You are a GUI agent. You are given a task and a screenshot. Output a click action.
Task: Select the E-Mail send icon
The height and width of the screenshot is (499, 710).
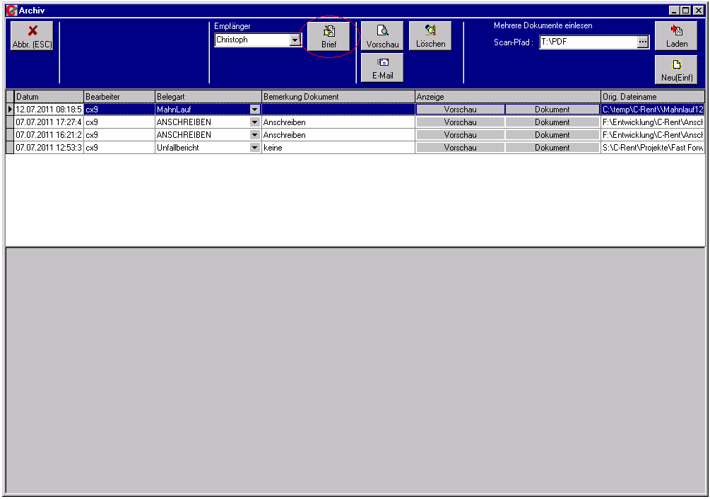(381, 67)
